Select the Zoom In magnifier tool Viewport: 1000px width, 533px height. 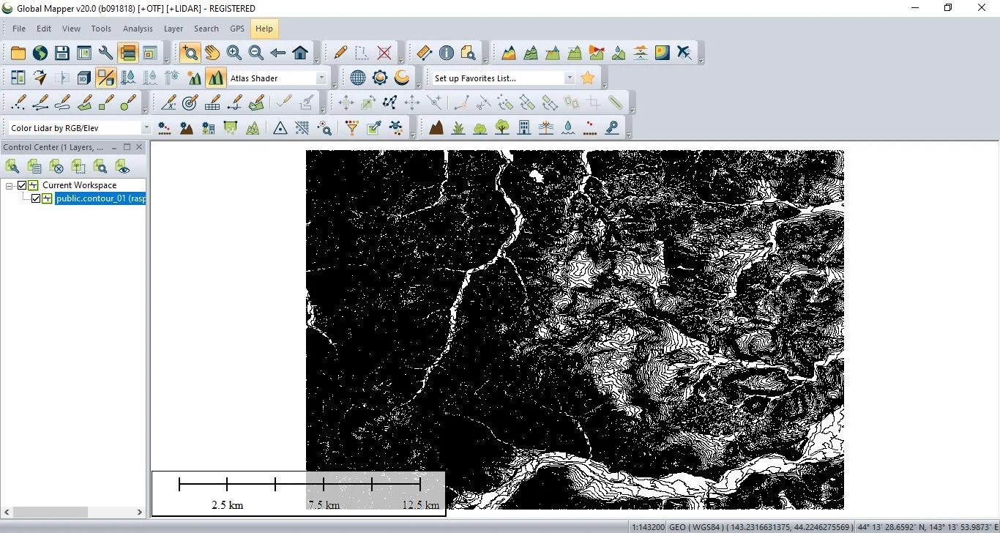click(x=233, y=52)
